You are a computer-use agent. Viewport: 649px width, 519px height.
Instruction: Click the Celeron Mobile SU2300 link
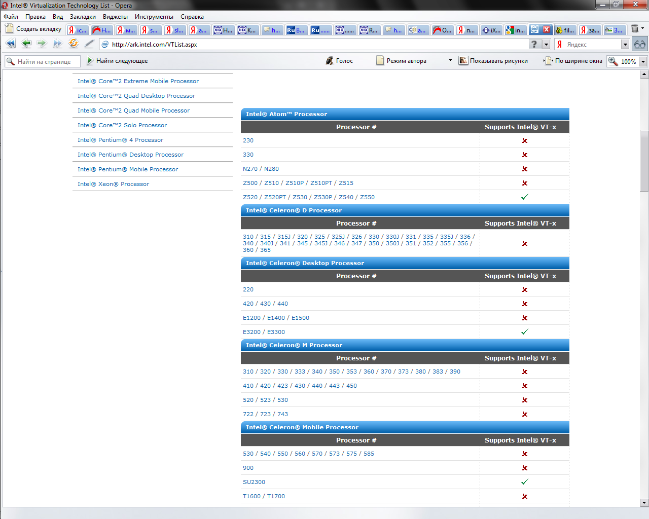[x=254, y=482]
